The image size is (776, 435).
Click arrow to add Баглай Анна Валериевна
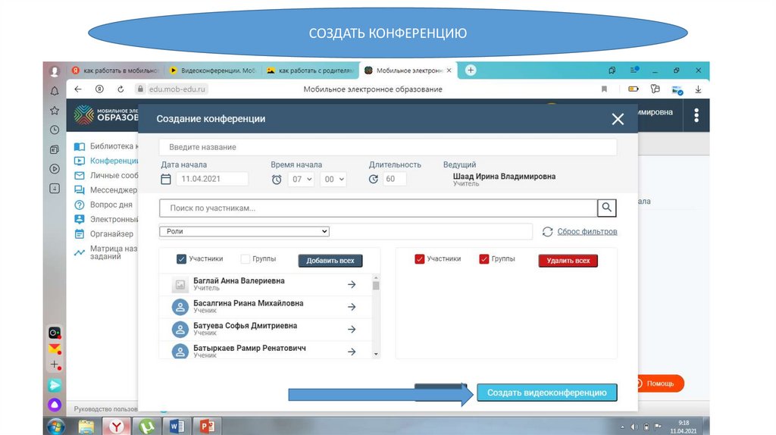[352, 285]
